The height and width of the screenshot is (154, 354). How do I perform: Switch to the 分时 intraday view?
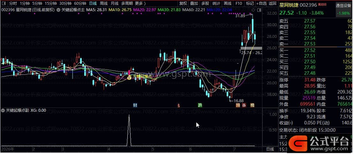(13, 3)
